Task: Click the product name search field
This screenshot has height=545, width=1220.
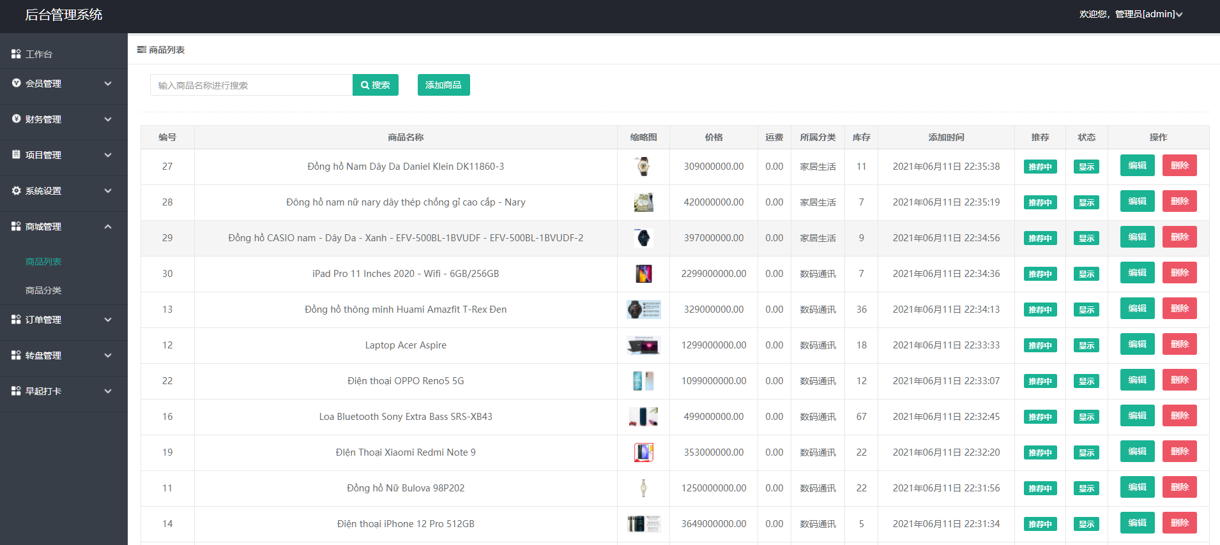Action: point(251,86)
